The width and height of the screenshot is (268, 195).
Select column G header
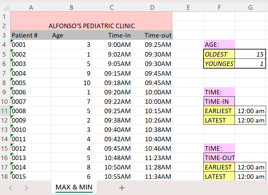[251, 7]
